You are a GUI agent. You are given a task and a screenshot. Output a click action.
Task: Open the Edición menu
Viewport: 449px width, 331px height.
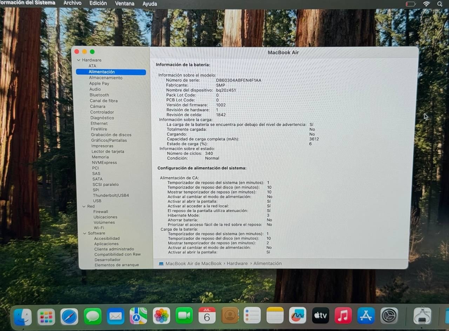(98, 3)
